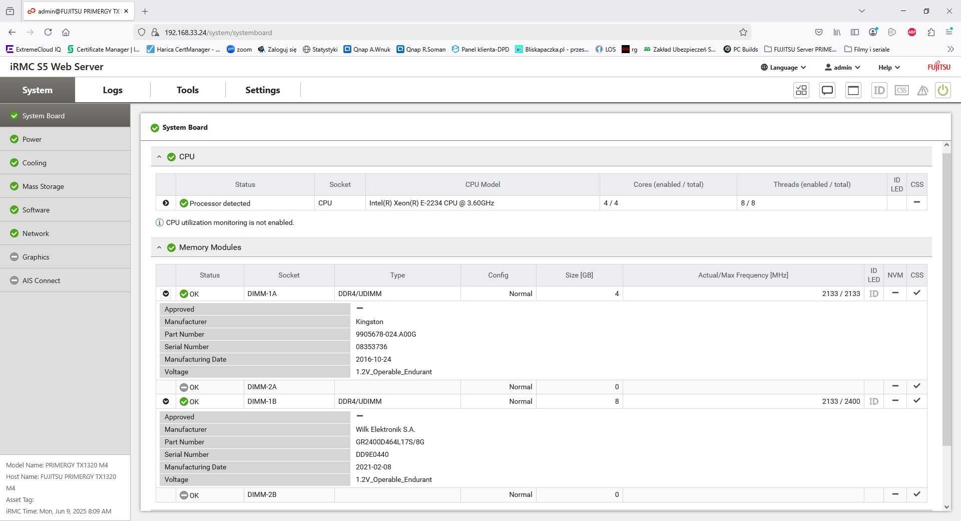The width and height of the screenshot is (961, 521).
Task: Switch to the Logs tab
Action: (113, 90)
